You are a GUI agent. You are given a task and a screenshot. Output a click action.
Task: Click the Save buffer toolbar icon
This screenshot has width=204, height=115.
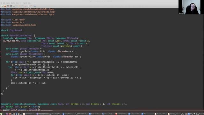pyautogui.click(x=15, y=6)
